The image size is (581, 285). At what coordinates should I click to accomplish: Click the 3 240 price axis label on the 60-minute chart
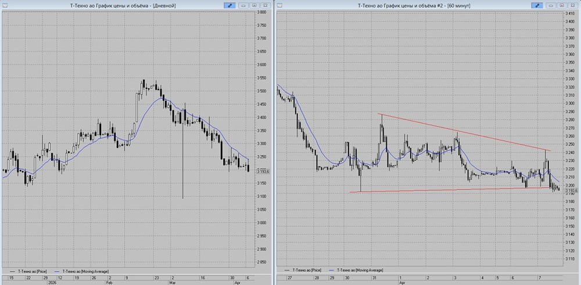569,153
